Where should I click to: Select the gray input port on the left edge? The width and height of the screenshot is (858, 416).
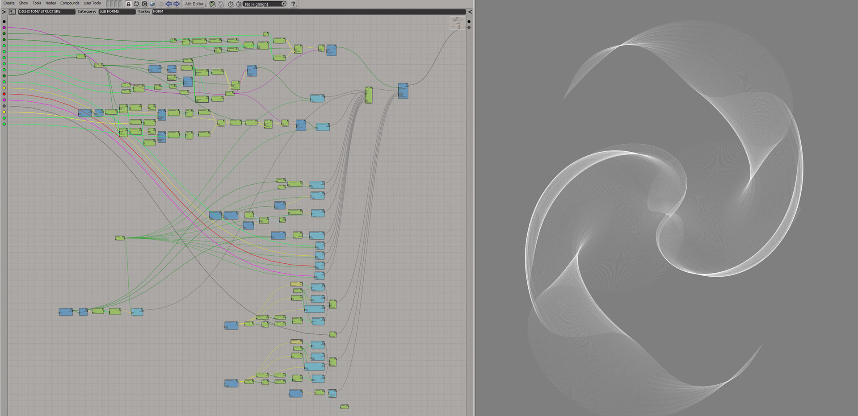point(4,106)
